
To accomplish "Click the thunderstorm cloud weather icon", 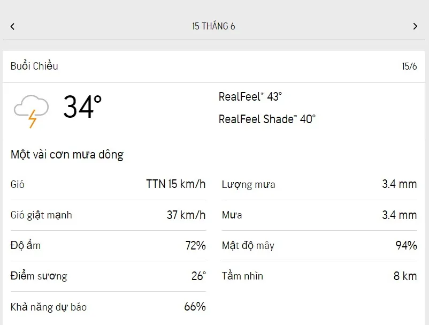I will tap(31, 110).
